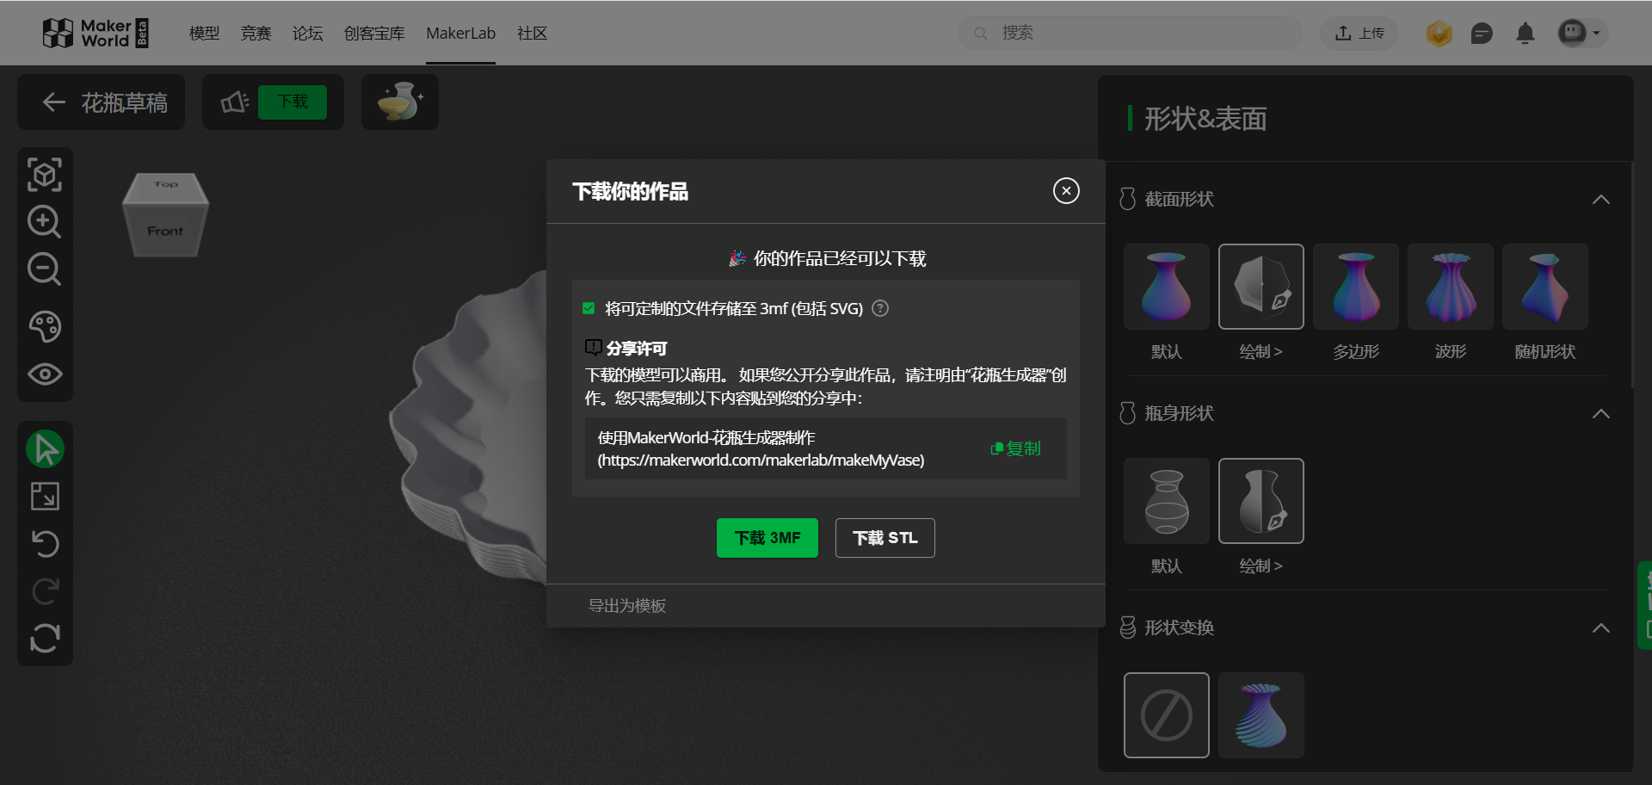Select the 波形 shape thumbnail

pos(1451,287)
